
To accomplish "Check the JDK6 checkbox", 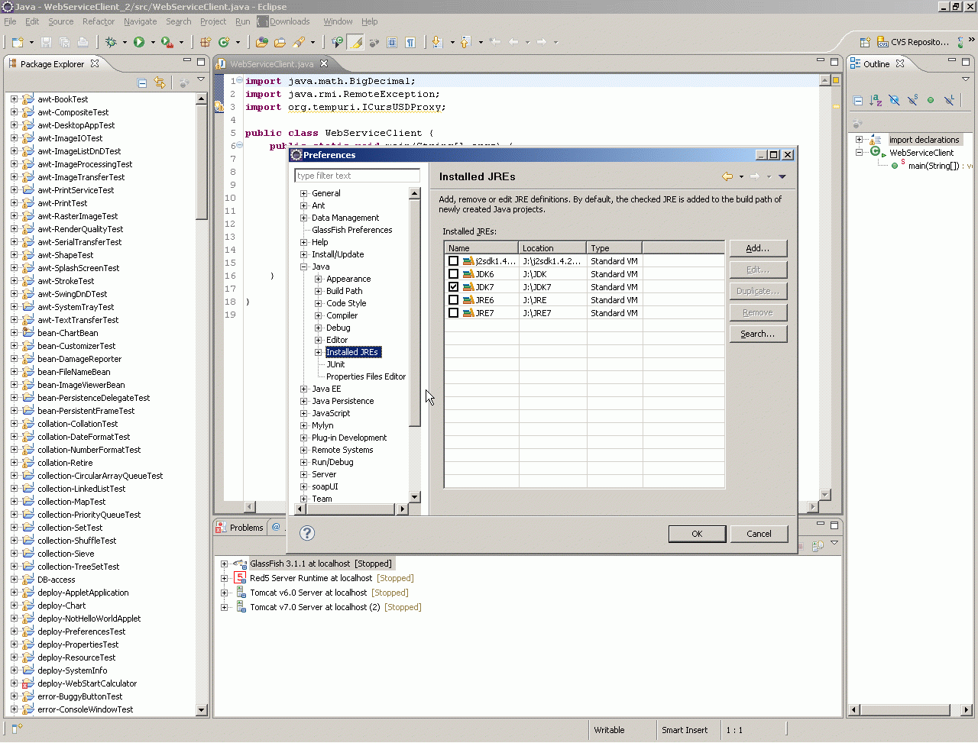I will (x=454, y=274).
